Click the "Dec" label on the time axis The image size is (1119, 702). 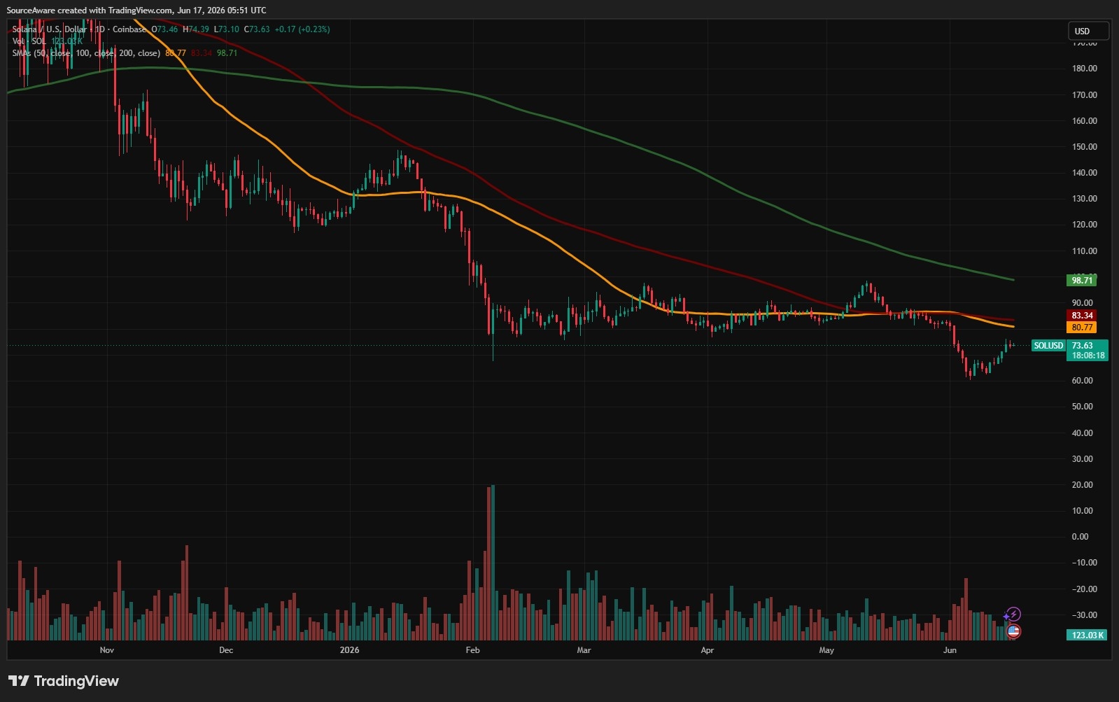pos(226,650)
